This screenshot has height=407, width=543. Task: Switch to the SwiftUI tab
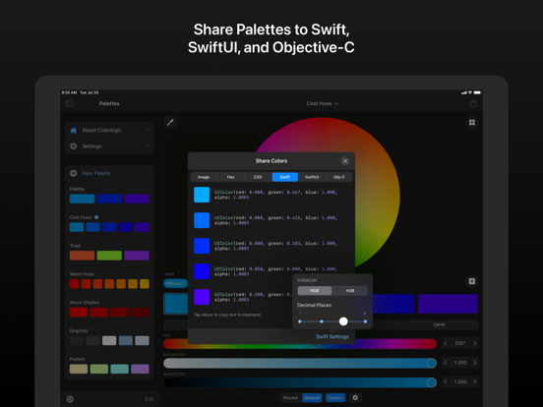coord(312,177)
